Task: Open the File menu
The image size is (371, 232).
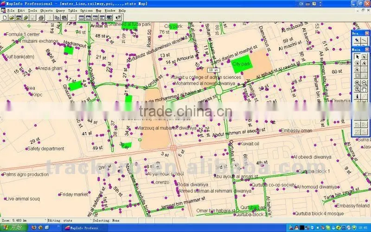Action: (x=11, y=11)
